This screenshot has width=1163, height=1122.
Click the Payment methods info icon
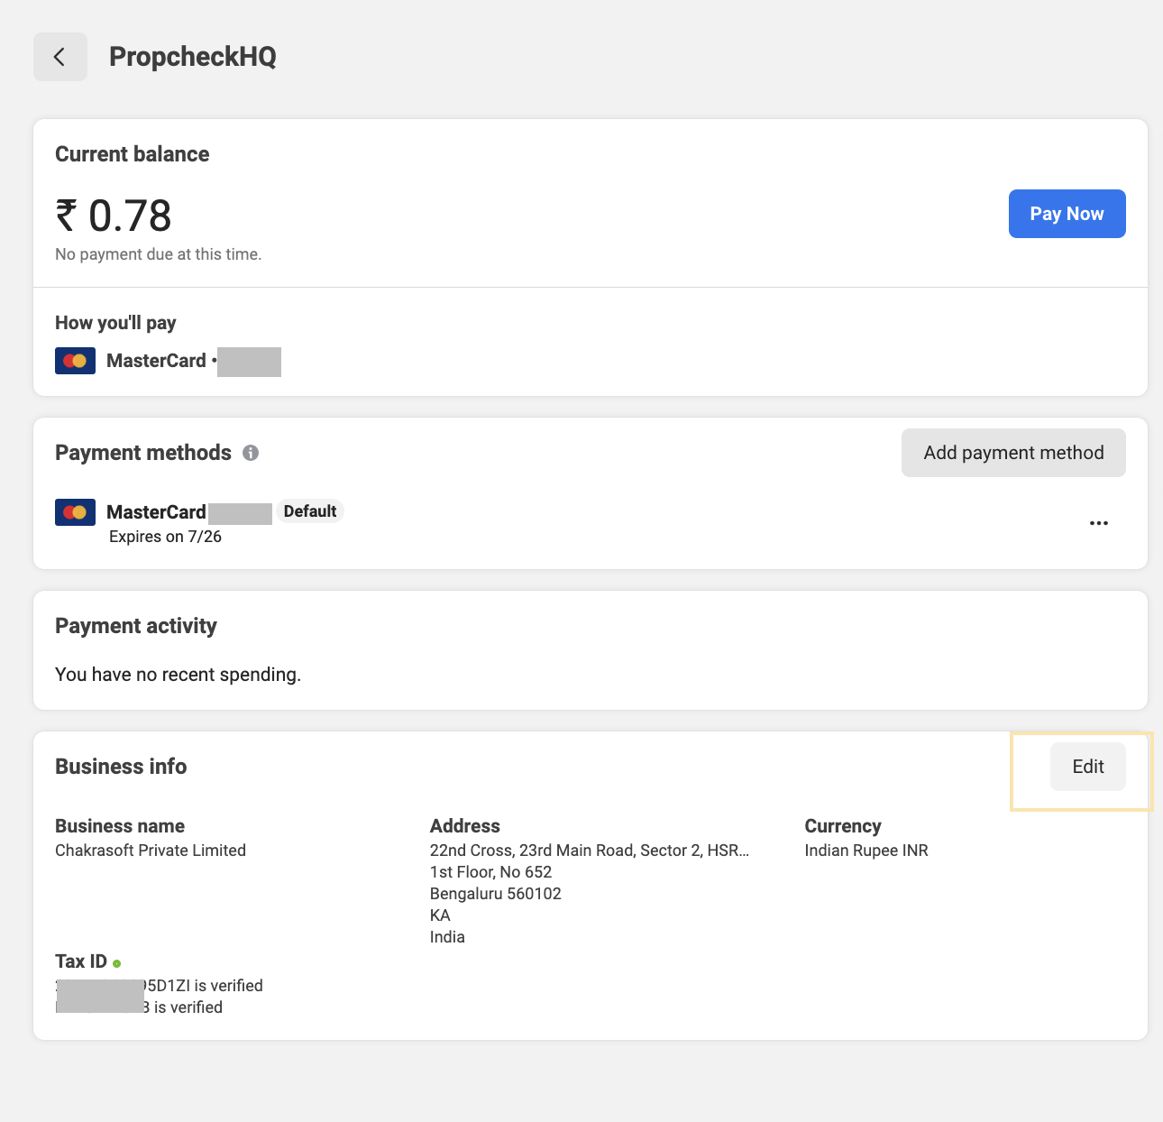251,453
